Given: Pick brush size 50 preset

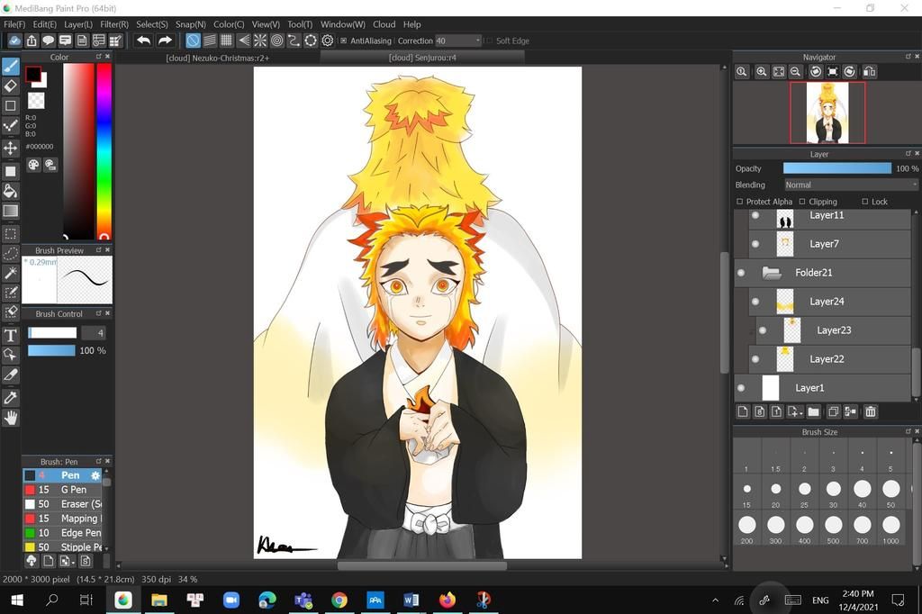Looking at the screenshot, I should (x=890, y=492).
